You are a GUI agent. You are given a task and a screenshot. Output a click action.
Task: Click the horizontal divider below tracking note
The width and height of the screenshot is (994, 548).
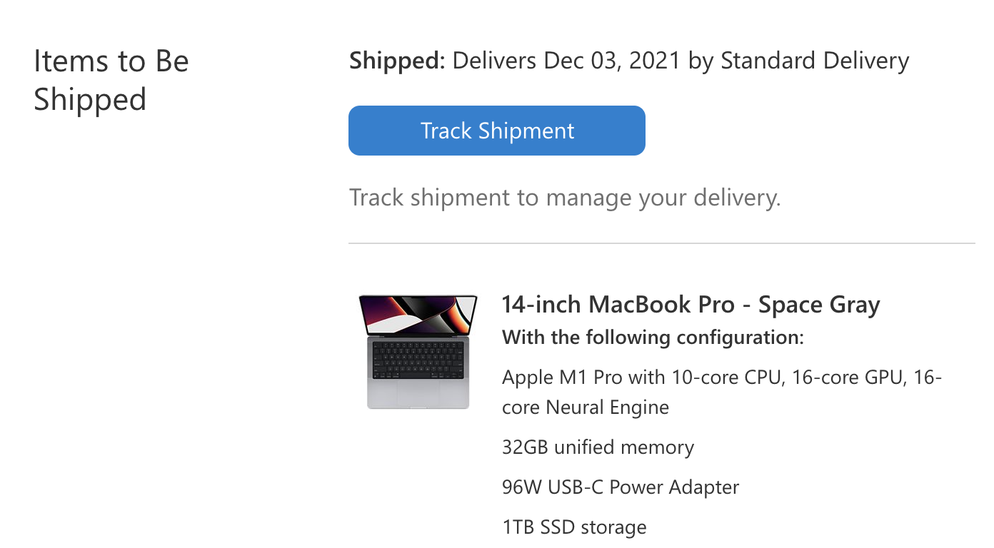click(661, 243)
